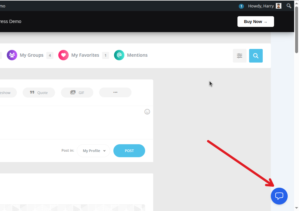
Task: Insert an emoji using the smiley icon
Action: click(x=147, y=112)
